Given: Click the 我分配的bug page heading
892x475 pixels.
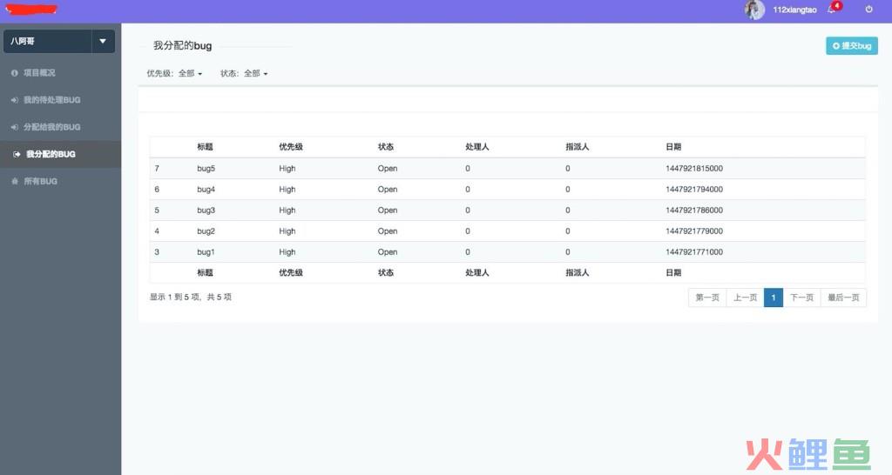Looking at the screenshot, I should coord(182,45).
